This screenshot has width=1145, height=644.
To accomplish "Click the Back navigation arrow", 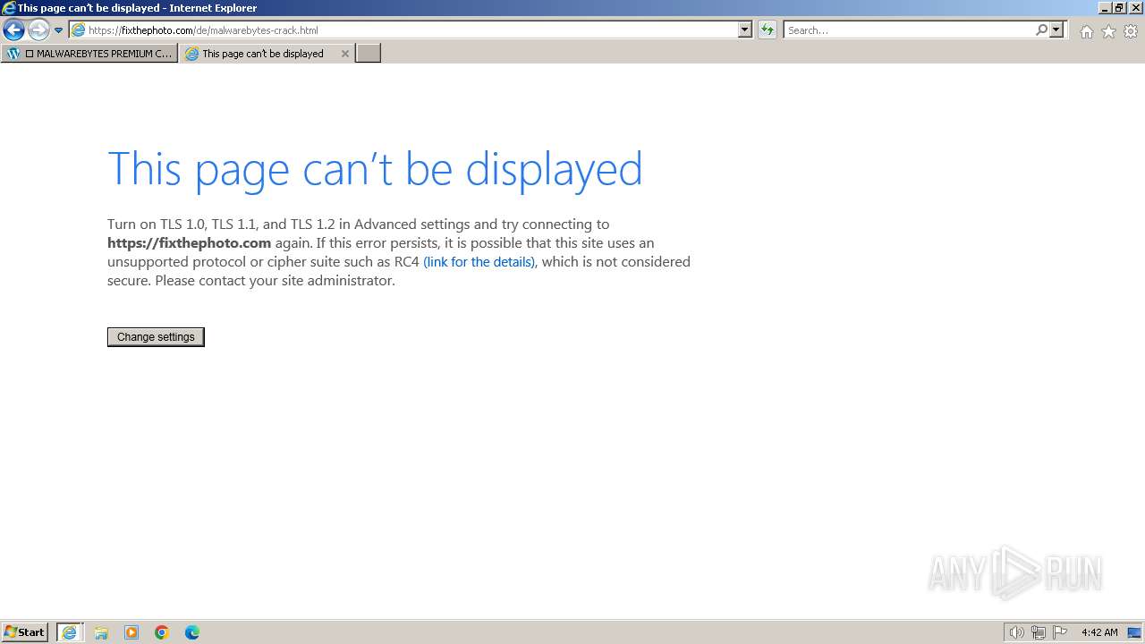I will [x=13, y=30].
